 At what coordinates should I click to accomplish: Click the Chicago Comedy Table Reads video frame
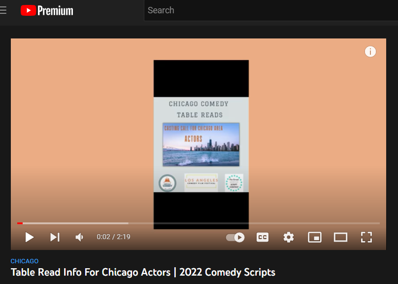(201, 144)
